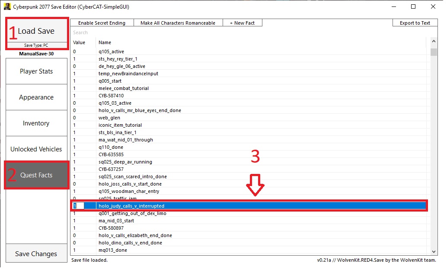Select the melee_combat_tutorial row

(x=249, y=88)
